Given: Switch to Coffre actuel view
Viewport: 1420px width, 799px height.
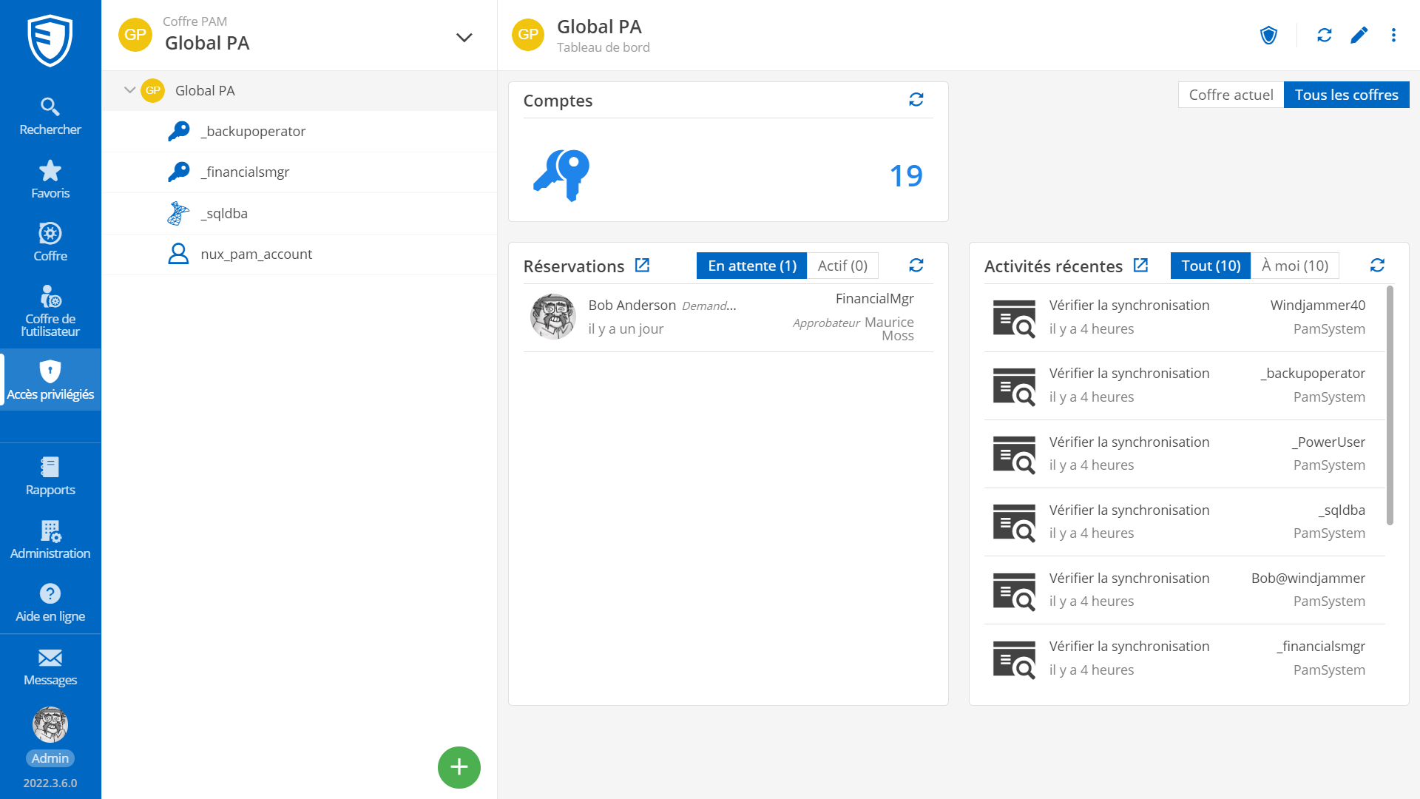Looking at the screenshot, I should (x=1230, y=95).
